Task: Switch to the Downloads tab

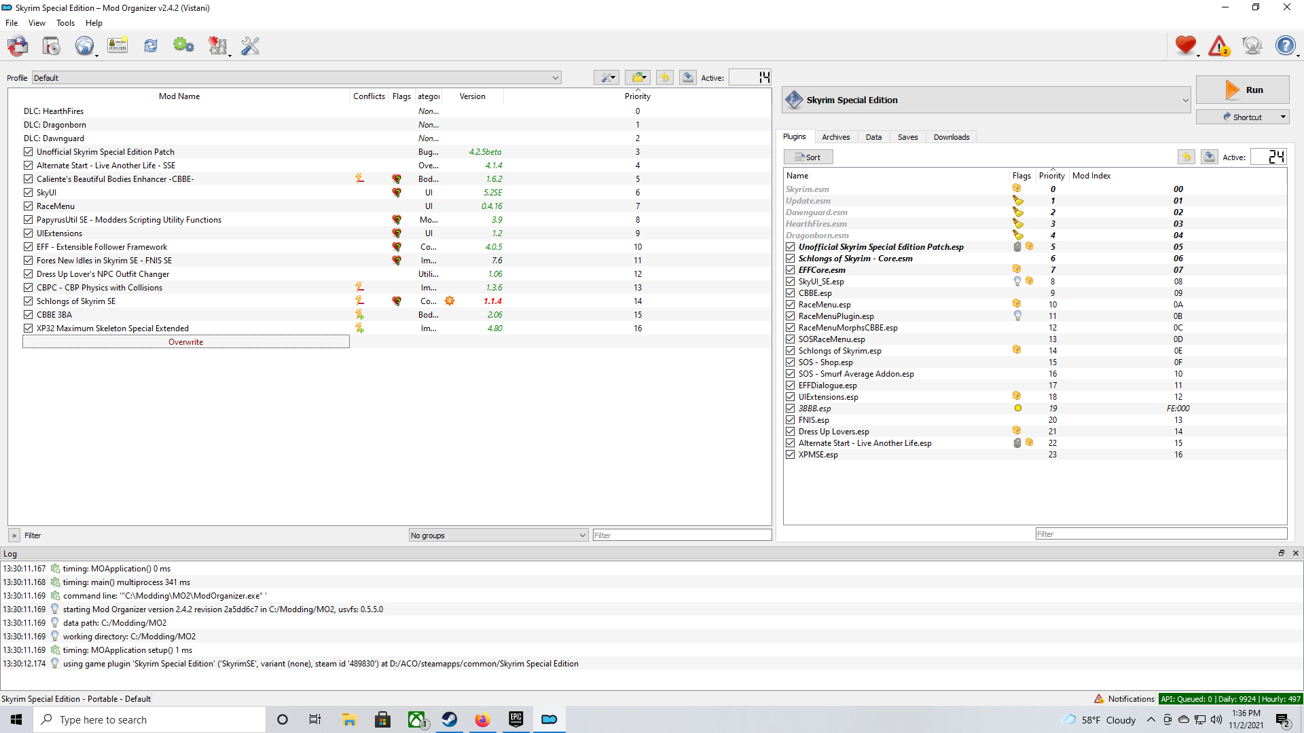Action: click(x=951, y=137)
